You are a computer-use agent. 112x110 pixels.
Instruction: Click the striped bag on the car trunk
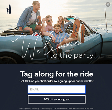click(x=36, y=34)
